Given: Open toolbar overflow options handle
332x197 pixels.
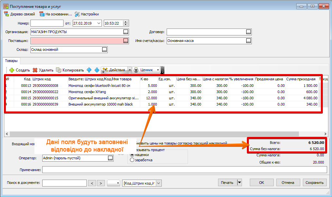Looking at the screenshot, I should click(162, 70).
